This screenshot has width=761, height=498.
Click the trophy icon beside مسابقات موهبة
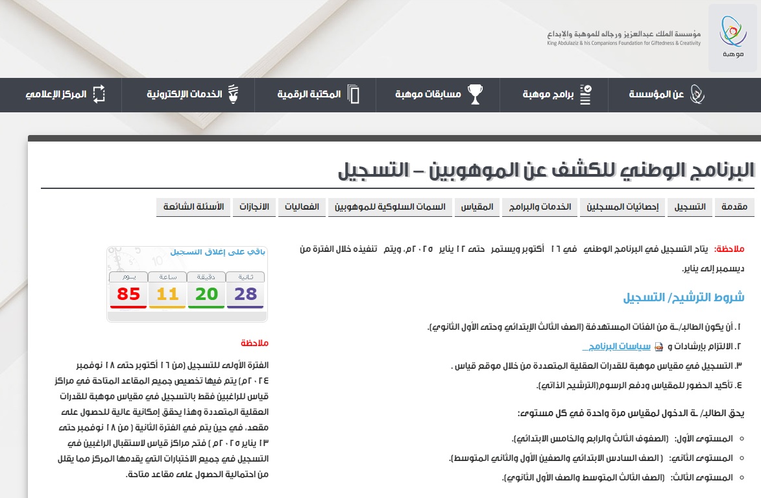coord(475,94)
